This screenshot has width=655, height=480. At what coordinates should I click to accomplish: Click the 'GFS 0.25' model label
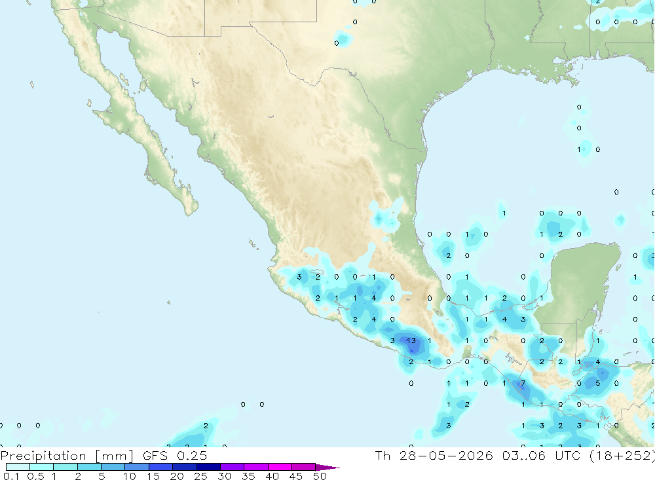[175, 455]
